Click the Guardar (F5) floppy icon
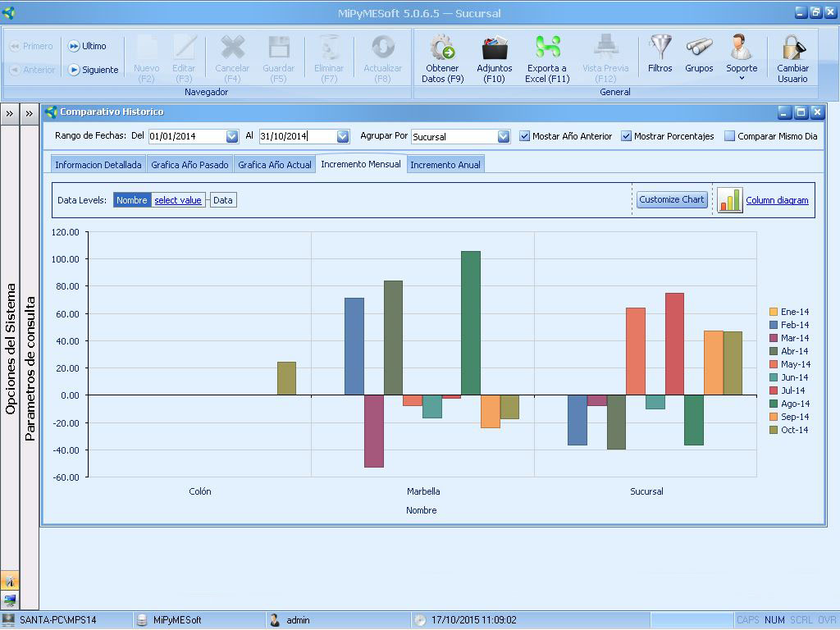Image resolution: width=840 pixels, height=630 pixels. tap(279, 48)
